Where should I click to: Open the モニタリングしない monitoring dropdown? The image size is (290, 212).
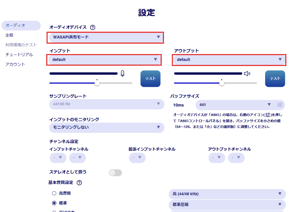pos(106,127)
